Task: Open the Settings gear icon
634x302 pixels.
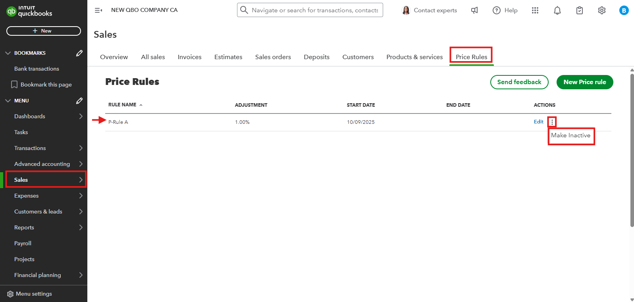Action: point(602,10)
